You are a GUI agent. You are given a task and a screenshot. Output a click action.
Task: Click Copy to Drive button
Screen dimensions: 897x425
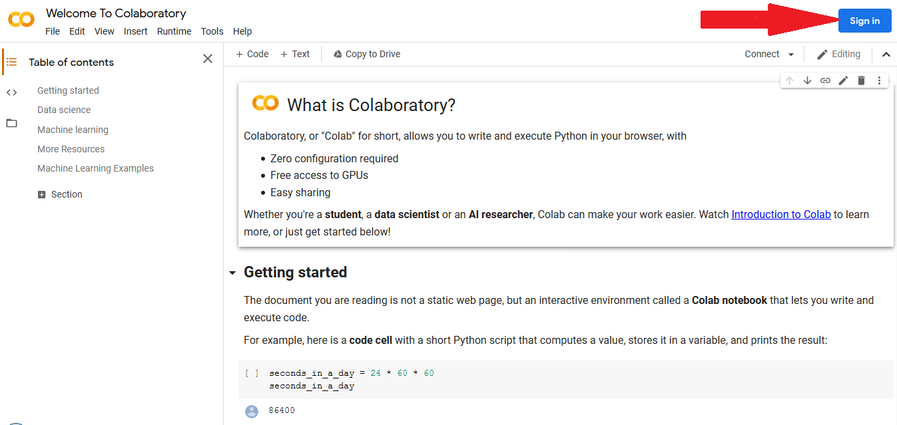pyautogui.click(x=367, y=54)
